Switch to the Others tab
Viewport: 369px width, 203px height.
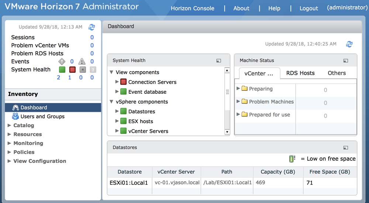337,73
